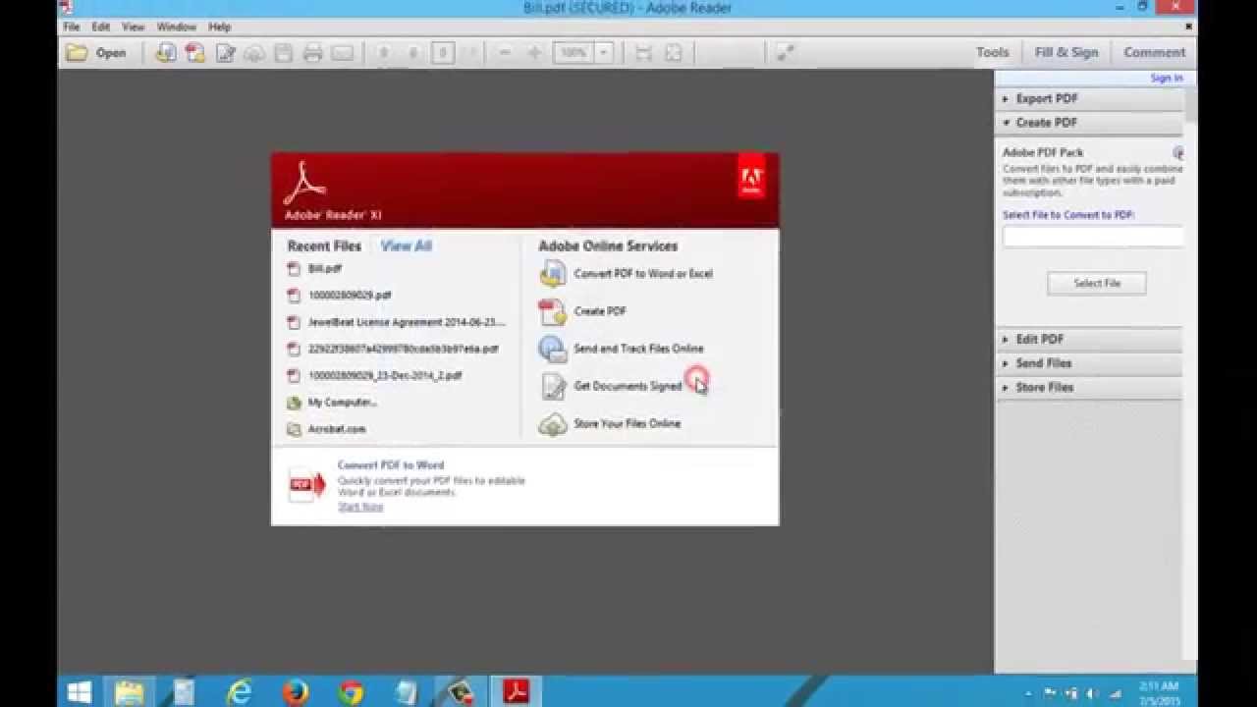The height and width of the screenshot is (707, 1257).
Task: Collapse the Create PDF section
Action: 1089,123
